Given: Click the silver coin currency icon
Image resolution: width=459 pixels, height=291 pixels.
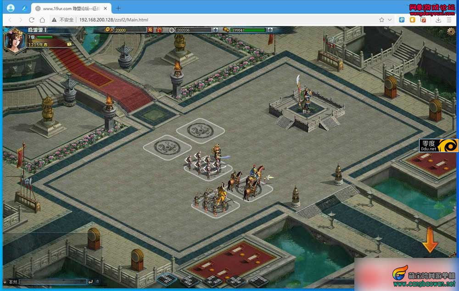Looking at the screenshot, I should (x=172, y=30).
